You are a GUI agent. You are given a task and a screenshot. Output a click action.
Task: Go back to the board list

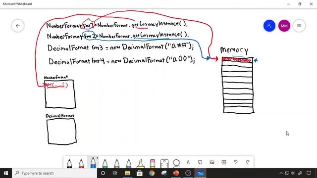click(x=18, y=26)
